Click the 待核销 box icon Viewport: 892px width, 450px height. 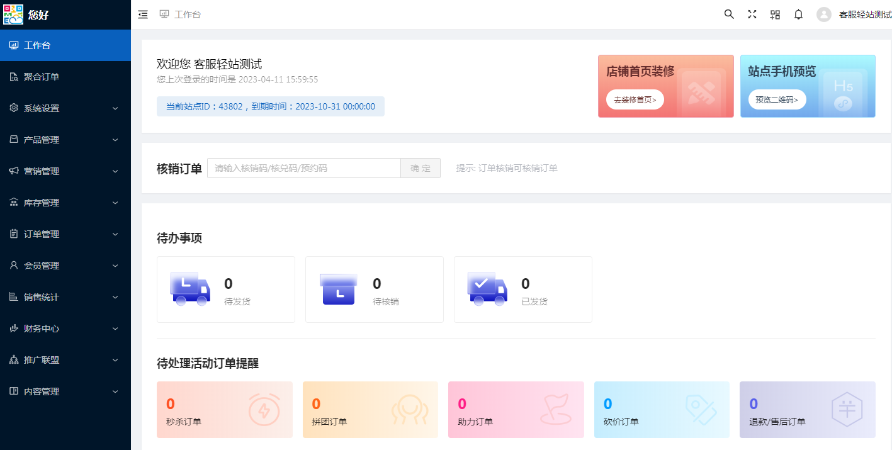click(x=339, y=290)
